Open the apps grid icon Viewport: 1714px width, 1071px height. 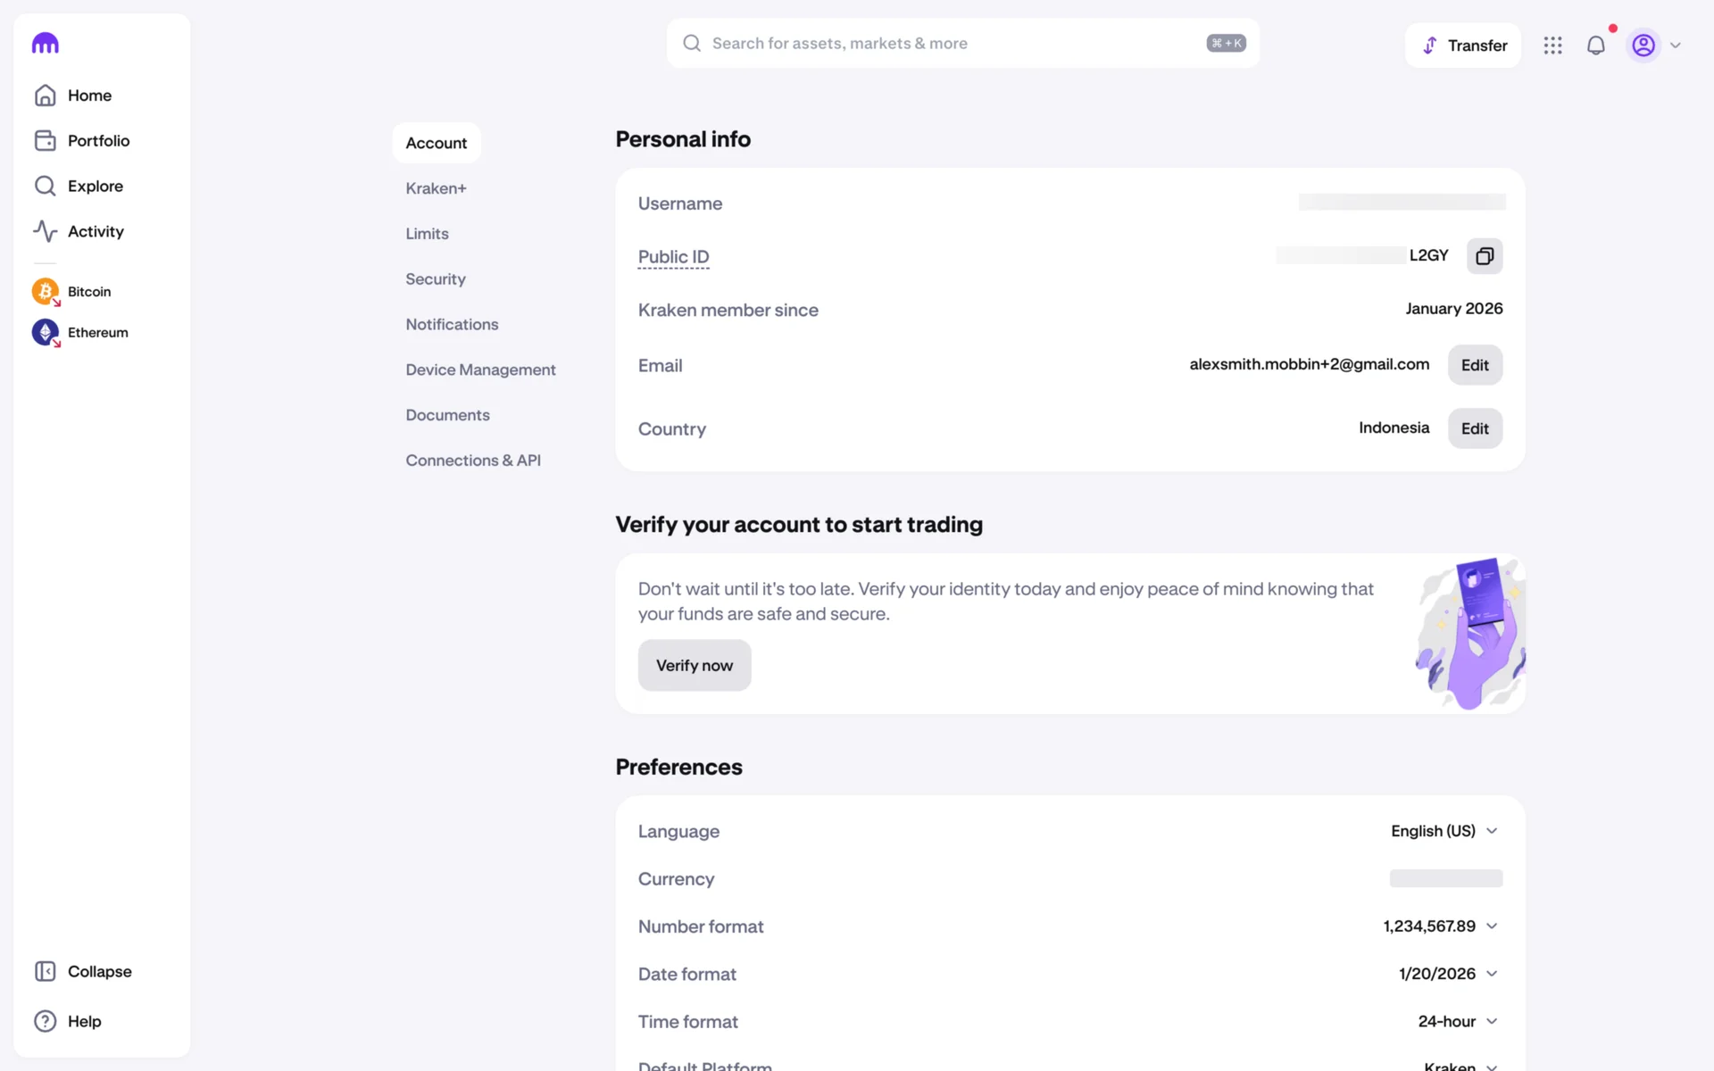pyautogui.click(x=1552, y=46)
